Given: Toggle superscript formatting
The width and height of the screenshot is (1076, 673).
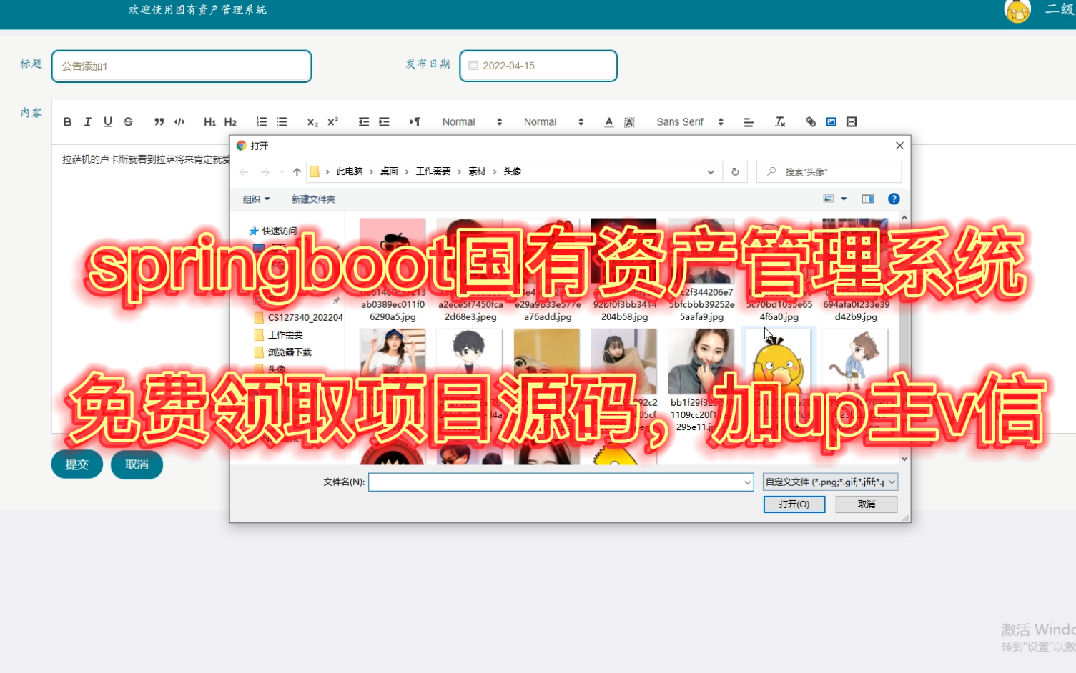Looking at the screenshot, I should [x=332, y=122].
